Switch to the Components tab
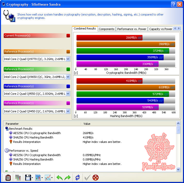This screenshot has width=184, height=183. tap(106, 29)
